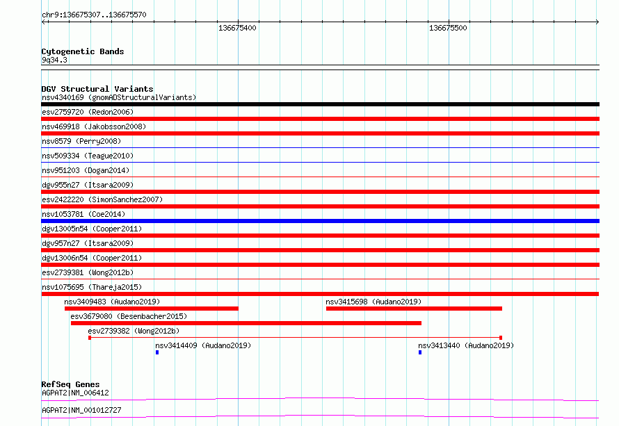The image size is (619, 426).
Task: Click the left arrow of the ruler
Action: (44, 22)
